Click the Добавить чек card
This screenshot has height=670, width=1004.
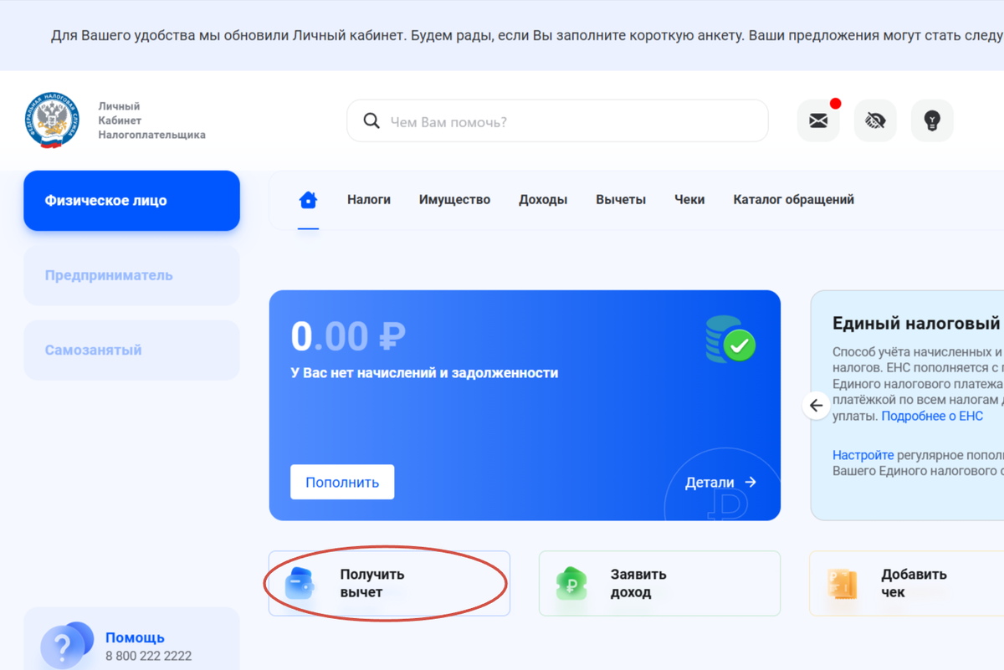(x=906, y=584)
